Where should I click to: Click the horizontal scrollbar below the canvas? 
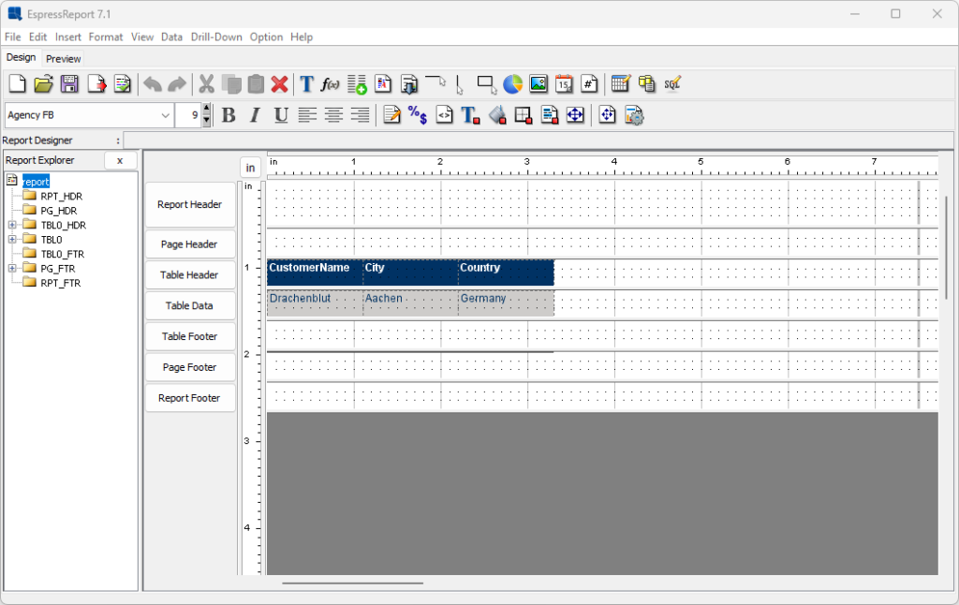pyautogui.click(x=353, y=583)
